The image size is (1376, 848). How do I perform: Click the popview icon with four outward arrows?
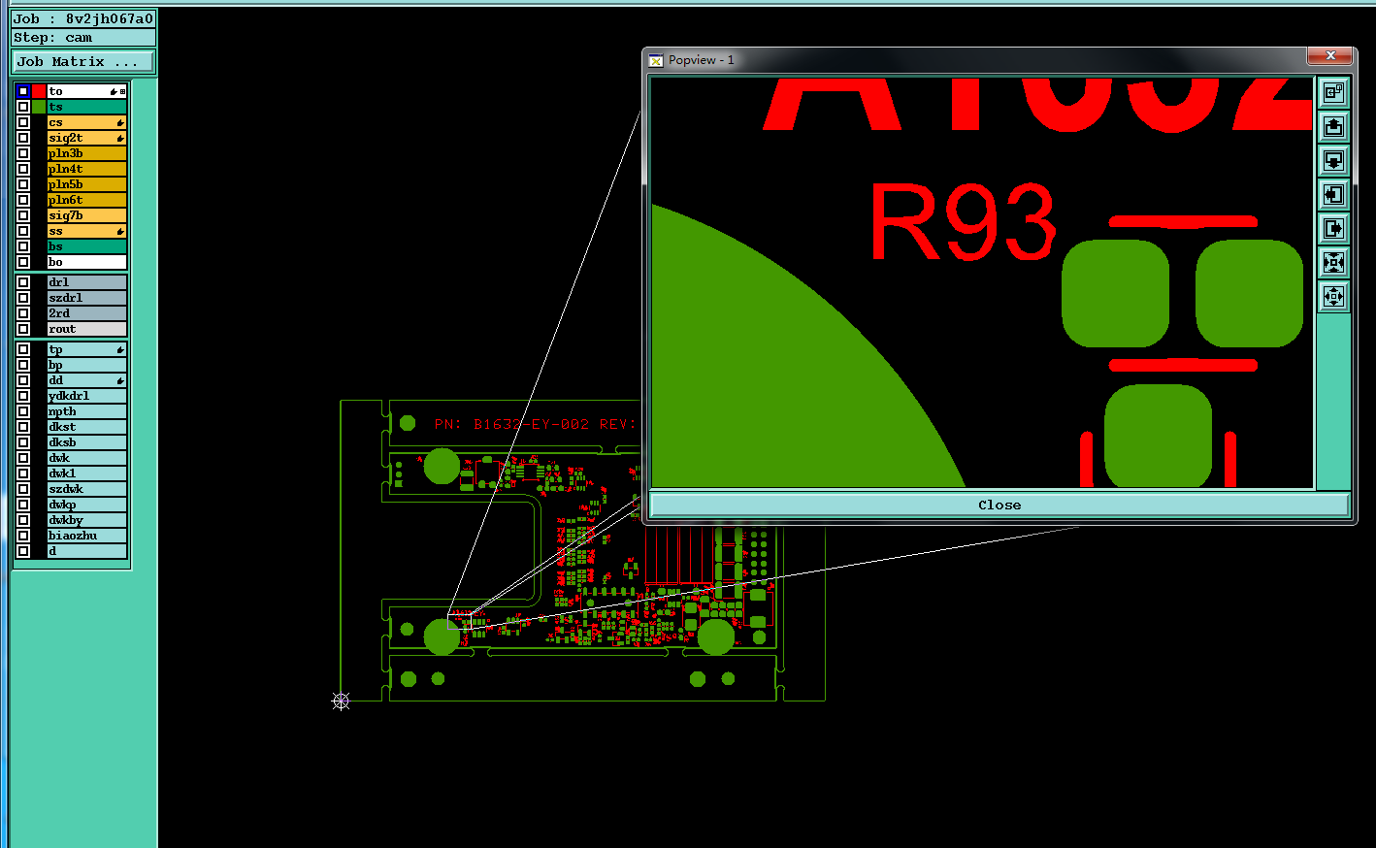click(1333, 296)
